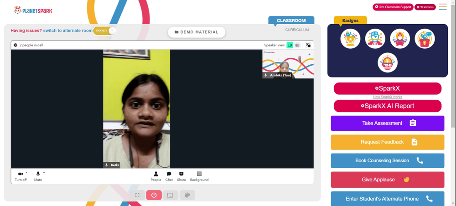Open call settings gear icon

tap(16, 45)
